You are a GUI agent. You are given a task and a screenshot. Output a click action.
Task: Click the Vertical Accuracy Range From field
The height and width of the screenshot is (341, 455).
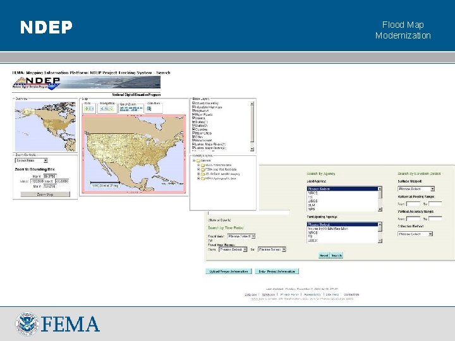(413, 219)
